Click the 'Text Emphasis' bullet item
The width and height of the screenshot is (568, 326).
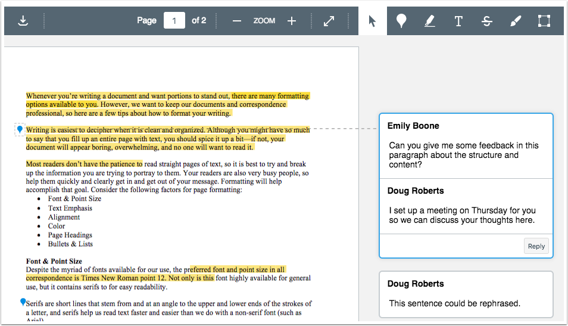(70, 208)
